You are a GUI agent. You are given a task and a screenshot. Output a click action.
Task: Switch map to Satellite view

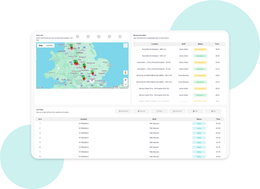pyautogui.click(x=49, y=46)
